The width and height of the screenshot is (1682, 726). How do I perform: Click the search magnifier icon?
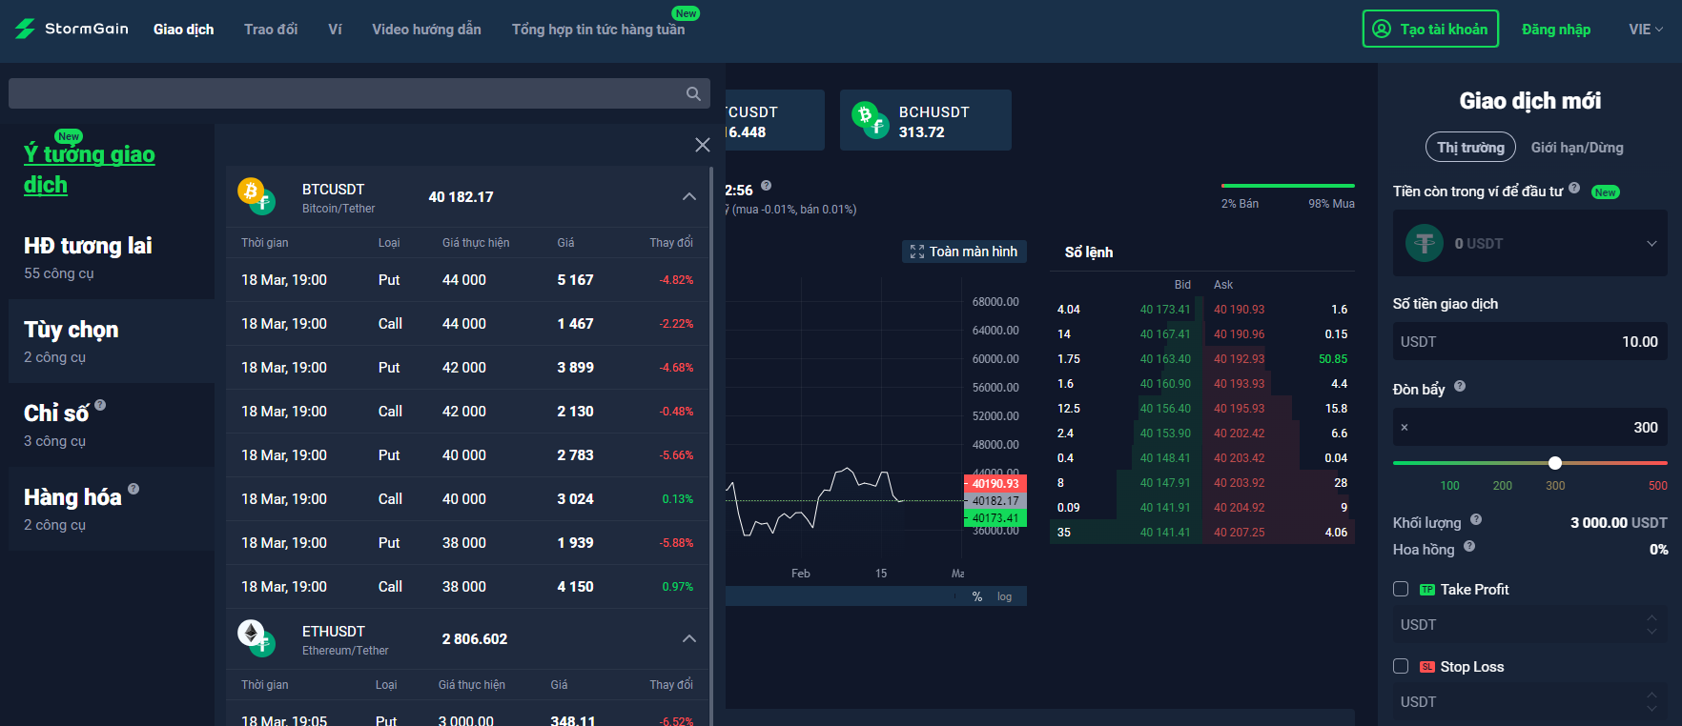coord(693,93)
